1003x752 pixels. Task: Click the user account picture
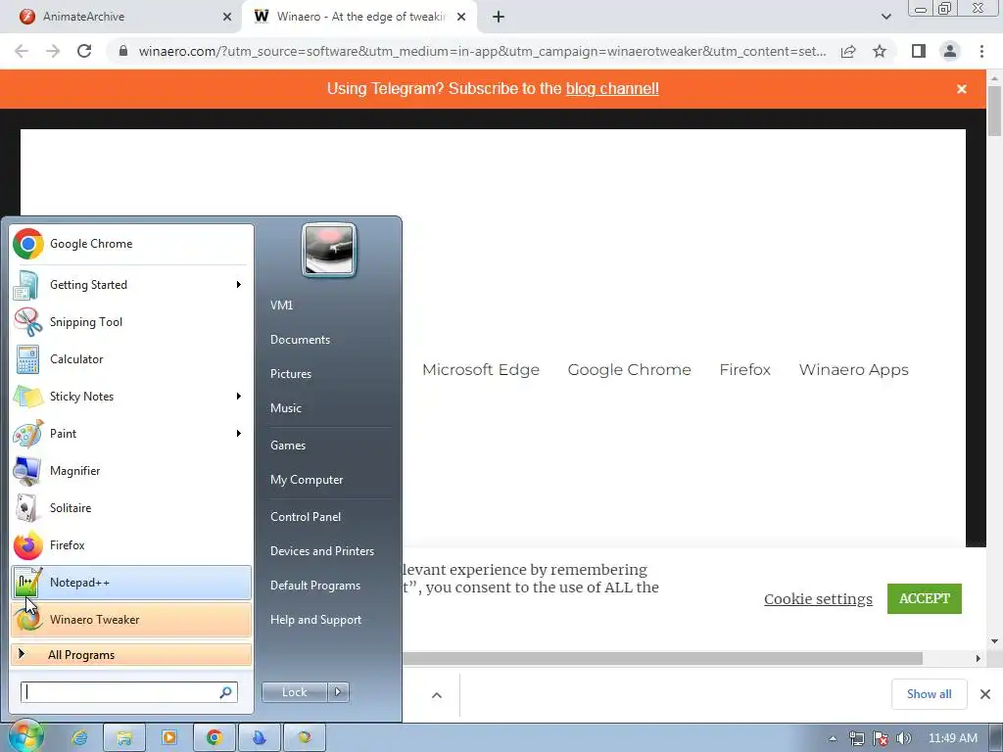coord(329,250)
